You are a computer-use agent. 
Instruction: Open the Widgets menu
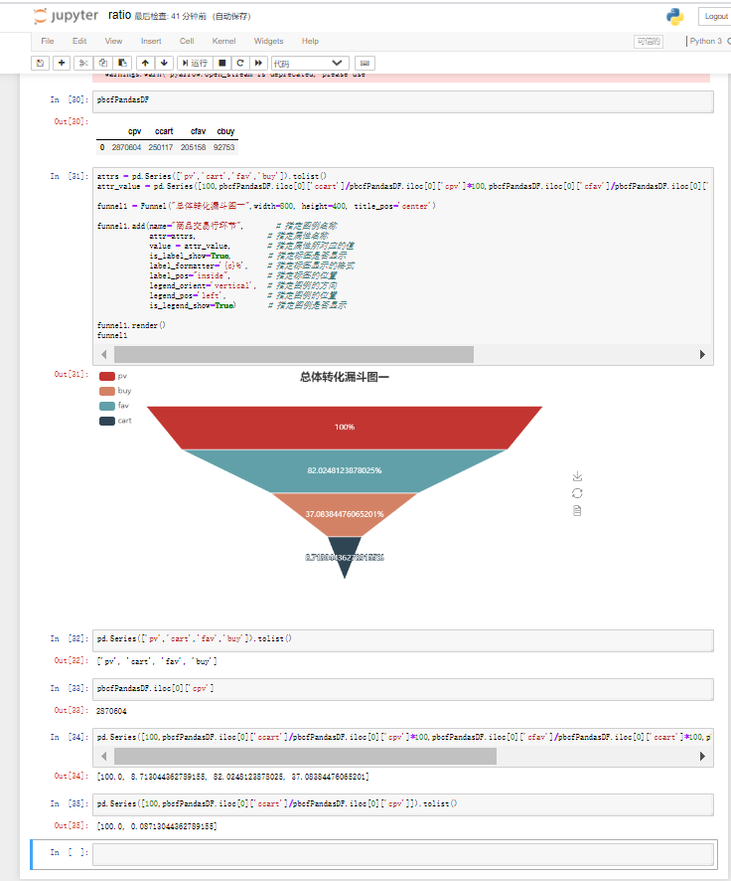coord(268,41)
